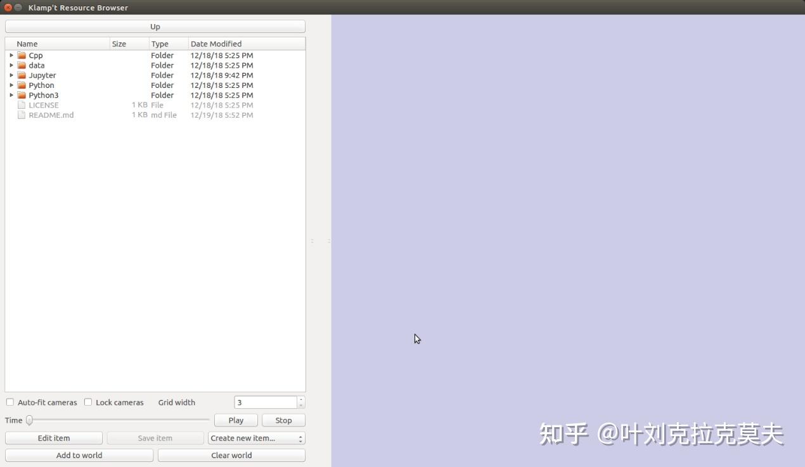Expand the data folder tree arrow
The width and height of the screenshot is (805, 467).
point(11,65)
